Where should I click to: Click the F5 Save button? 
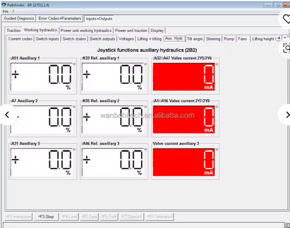click(x=90, y=217)
